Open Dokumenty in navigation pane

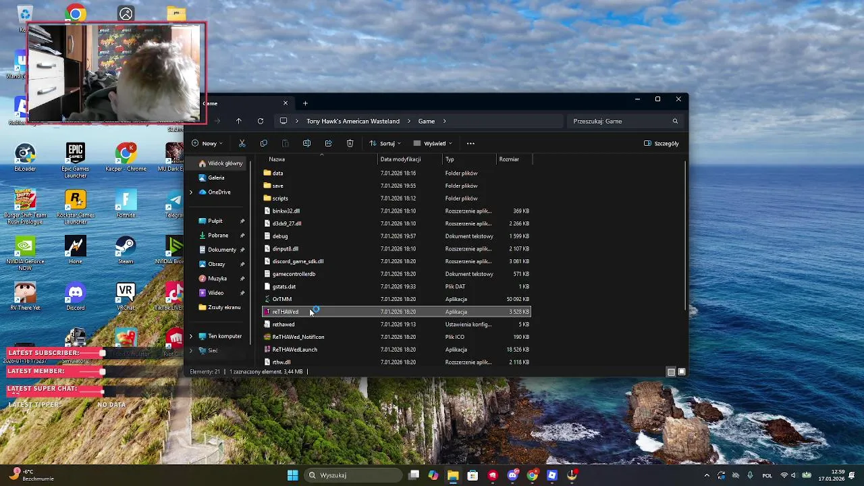(x=222, y=250)
